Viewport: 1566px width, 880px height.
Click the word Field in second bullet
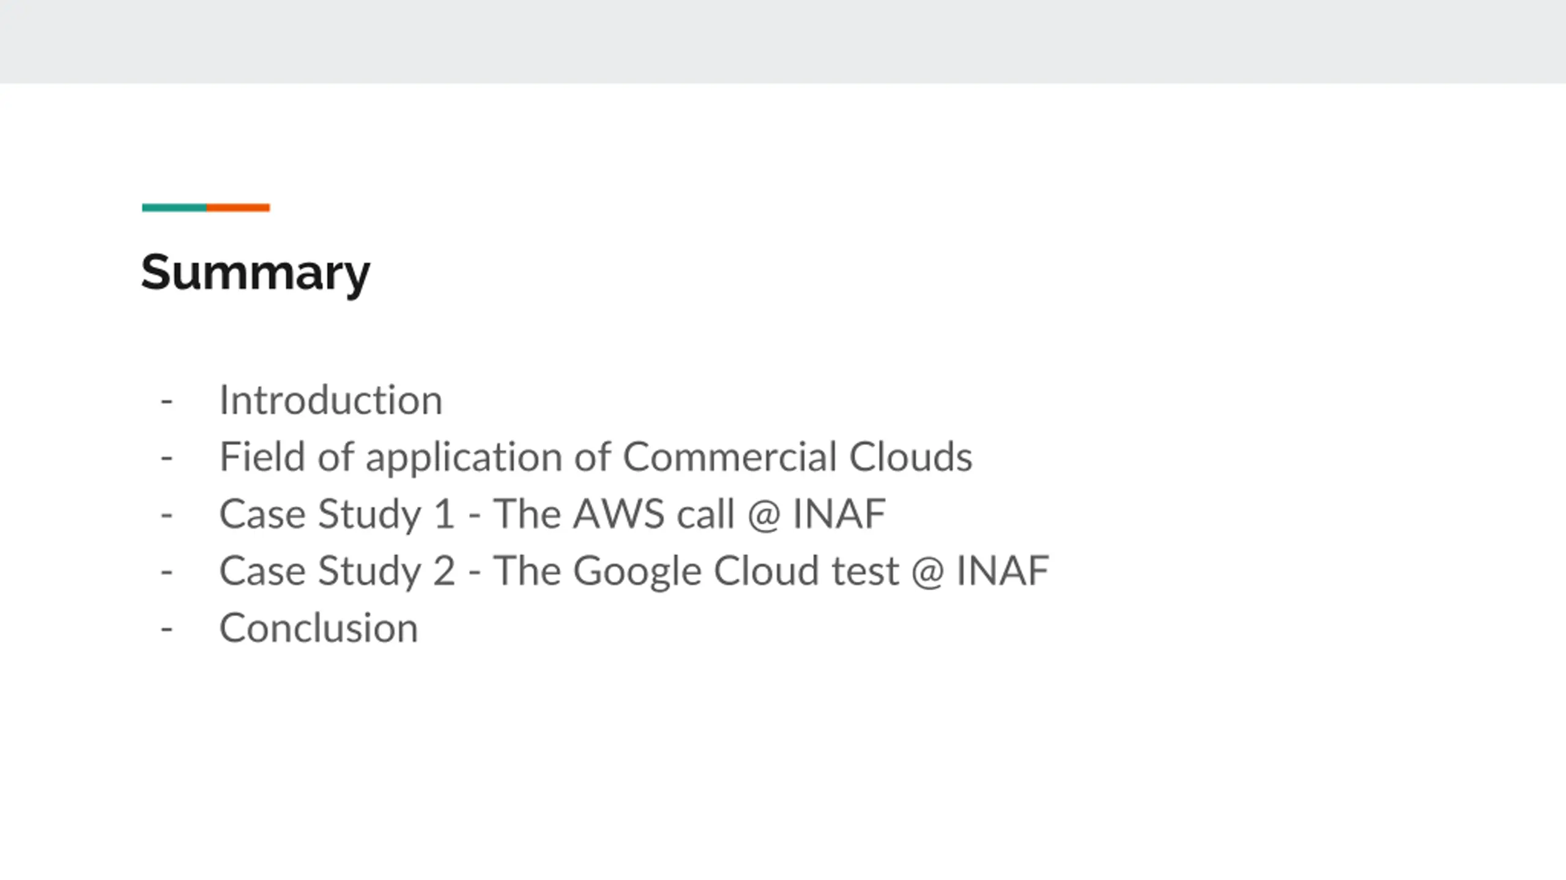coord(262,457)
